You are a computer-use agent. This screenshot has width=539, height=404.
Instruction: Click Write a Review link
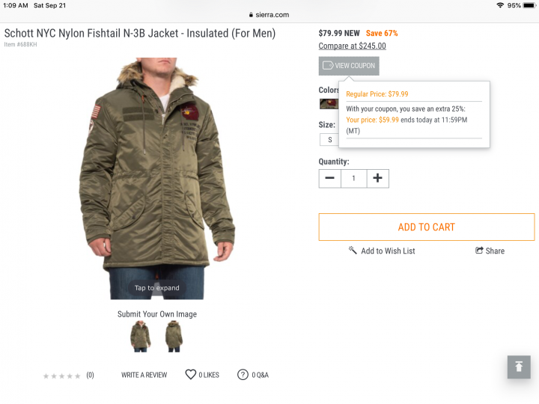pyautogui.click(x=144, y=375)
